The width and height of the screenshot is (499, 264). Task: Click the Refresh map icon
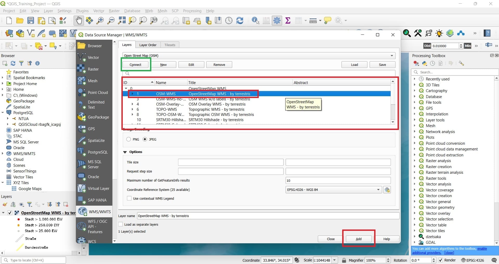point(239,20)
